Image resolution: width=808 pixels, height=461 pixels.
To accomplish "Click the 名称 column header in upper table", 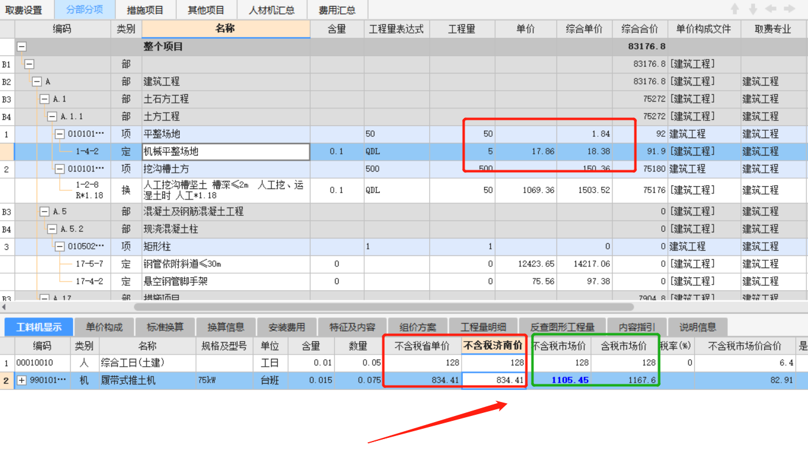I will [225, 29].
